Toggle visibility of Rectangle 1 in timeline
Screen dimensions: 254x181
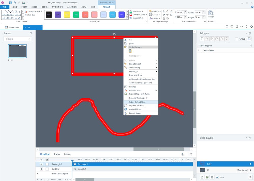point(41,164)
